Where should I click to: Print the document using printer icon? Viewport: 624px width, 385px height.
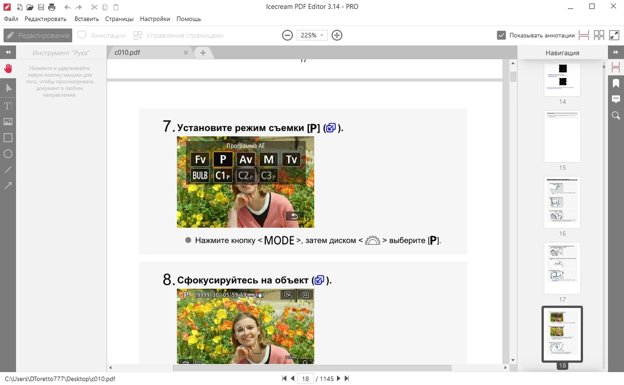pos(51,7)
